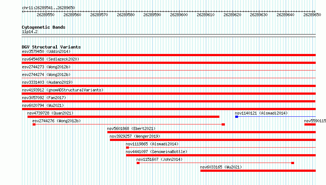Click the red bar under nsv3331403
Viewport: 326px width, 185px height.
point(168,86)
